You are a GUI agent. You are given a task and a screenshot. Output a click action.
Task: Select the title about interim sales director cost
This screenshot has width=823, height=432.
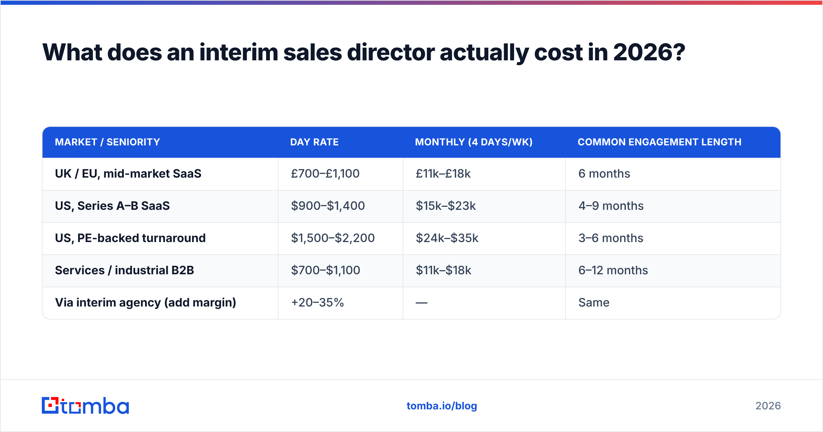click(363, 52)
